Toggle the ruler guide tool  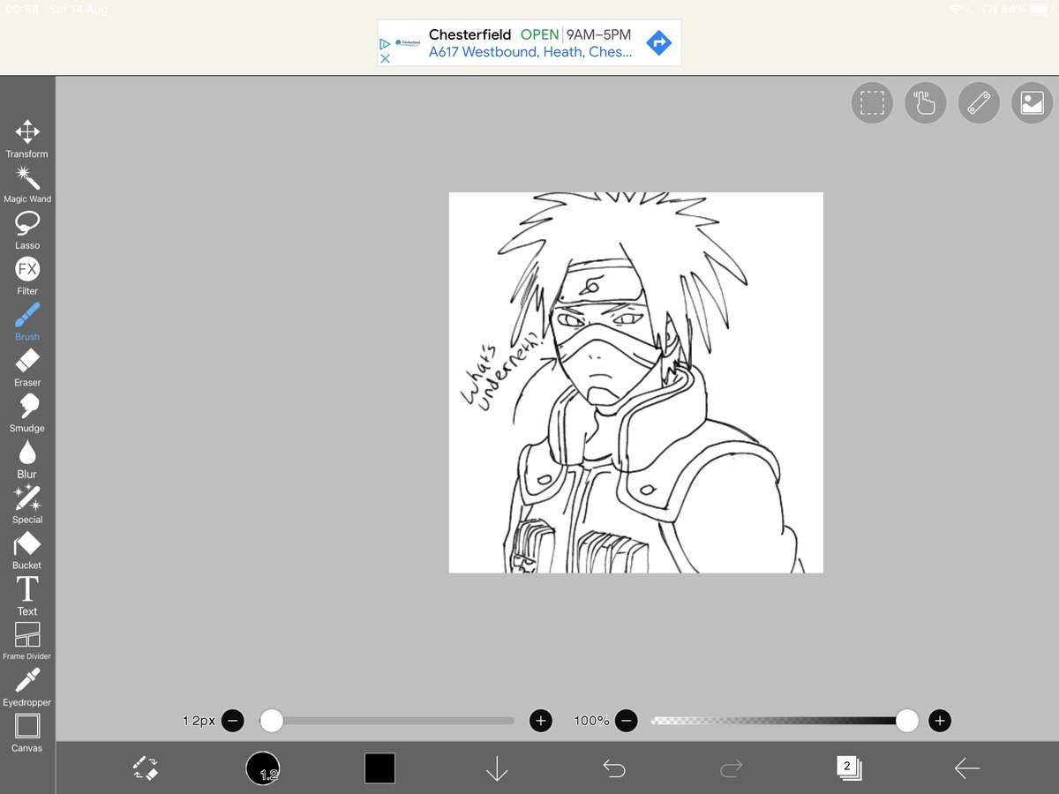[x=978, y=103]
